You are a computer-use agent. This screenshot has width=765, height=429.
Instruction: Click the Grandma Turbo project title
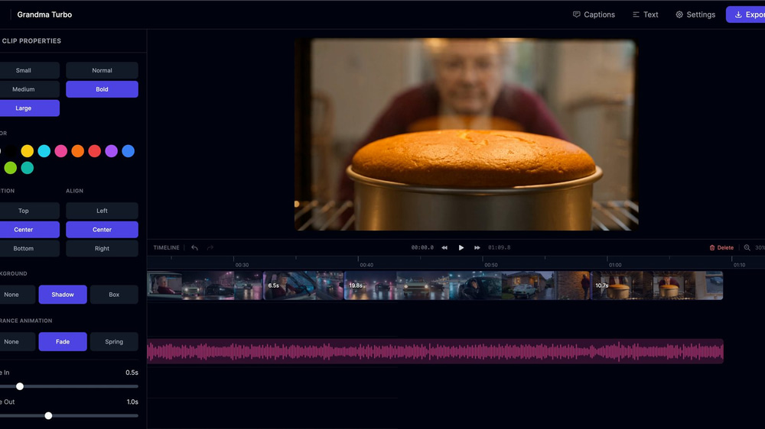(44, 15)
